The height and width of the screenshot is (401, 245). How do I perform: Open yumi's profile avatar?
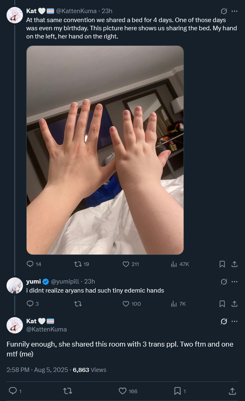point(15,286)
